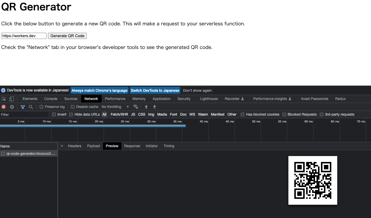
Task: Filter requests by Font type
Action: [174, 114]
